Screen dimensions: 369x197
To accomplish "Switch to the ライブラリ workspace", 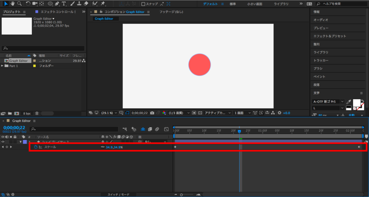I will tap(281, 4).
